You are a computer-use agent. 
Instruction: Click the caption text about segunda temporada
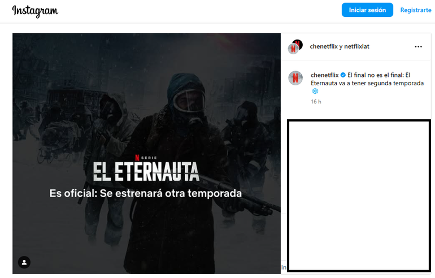(x=367, y=79)
